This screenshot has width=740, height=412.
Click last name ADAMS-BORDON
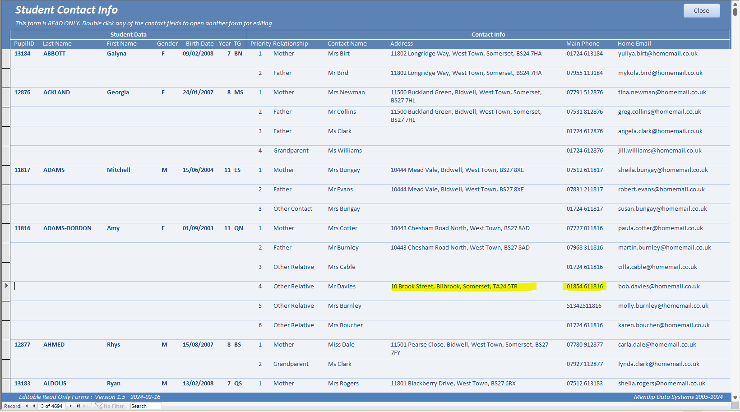pyautogui.click(x=67, y=228)
